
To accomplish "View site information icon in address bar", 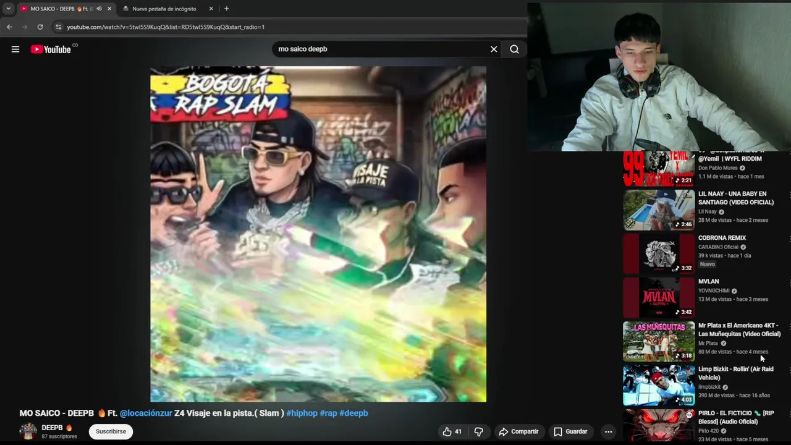I will [58, 27].
